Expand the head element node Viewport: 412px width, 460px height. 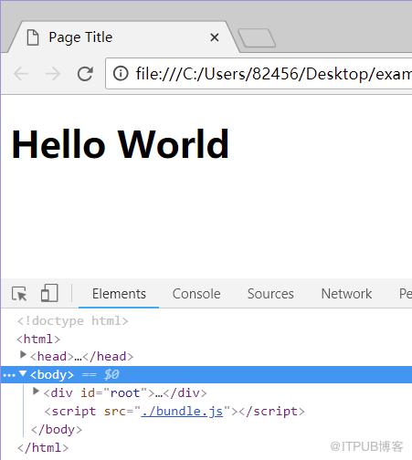[x=23, y=355]
